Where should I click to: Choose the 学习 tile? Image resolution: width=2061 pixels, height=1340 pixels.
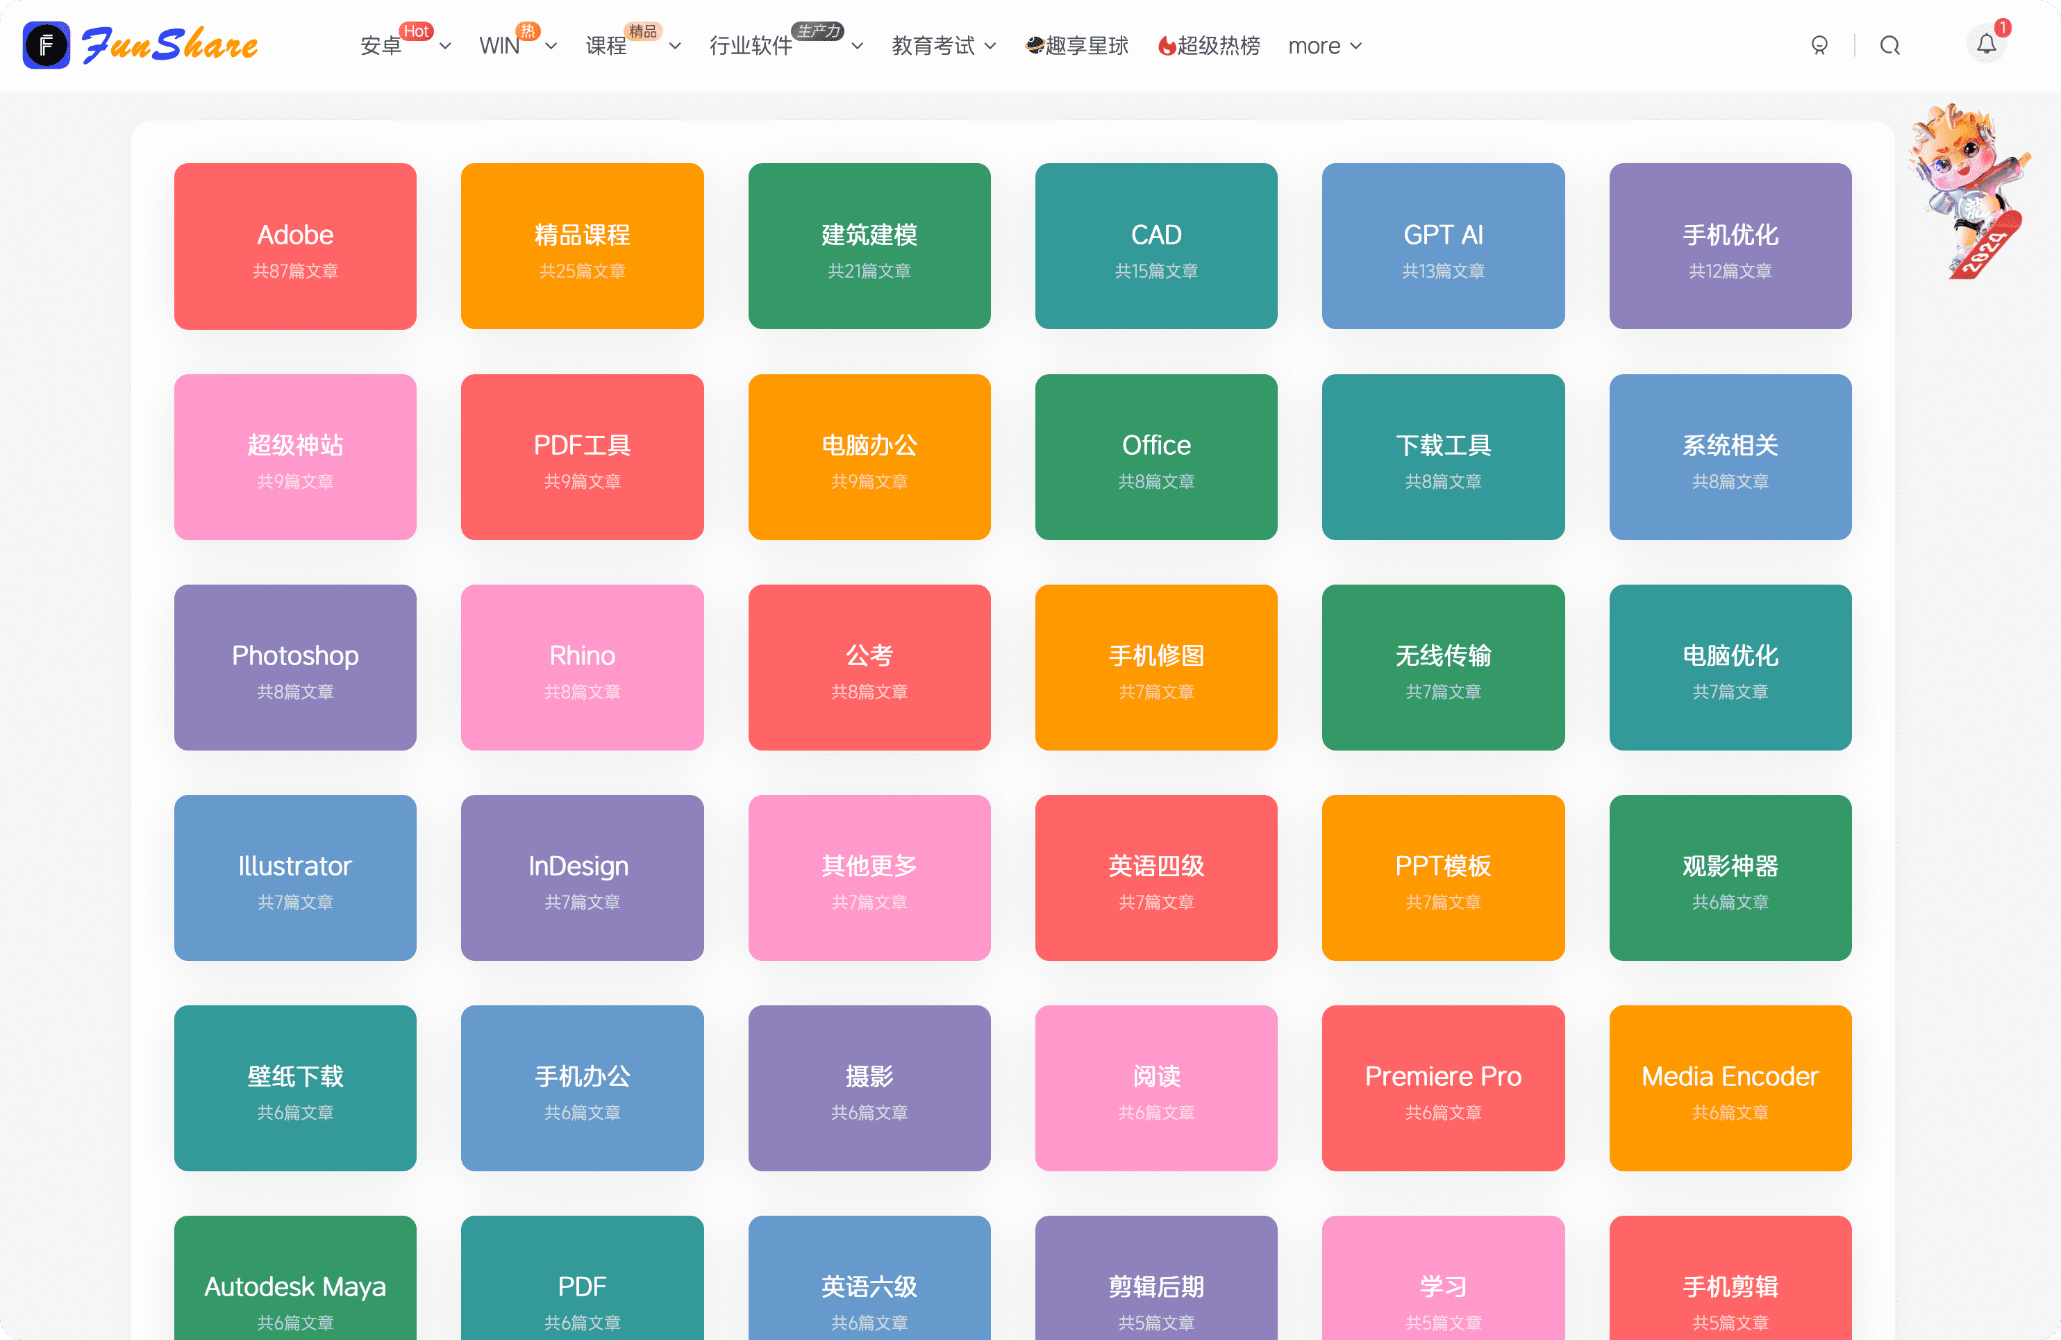tap(1443, 1278)
